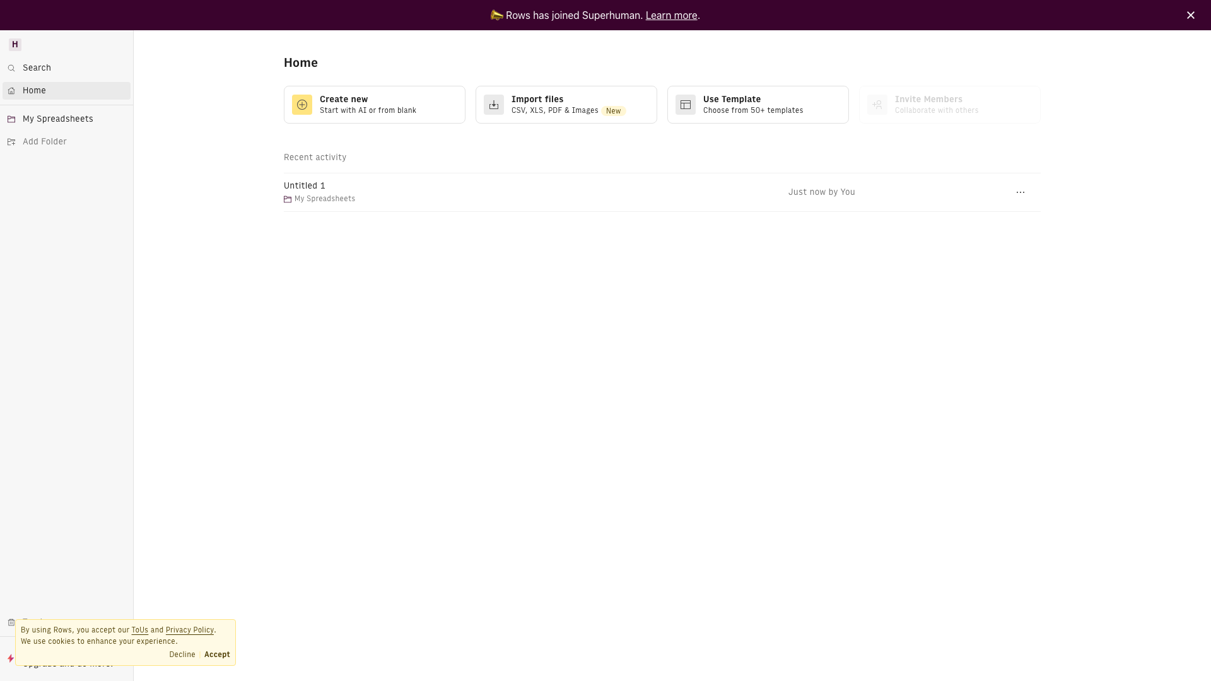Viewport: 1211px width, 681px height.
Task: Open the Untitled 1 spreadsheet
Action: point(304,185)
